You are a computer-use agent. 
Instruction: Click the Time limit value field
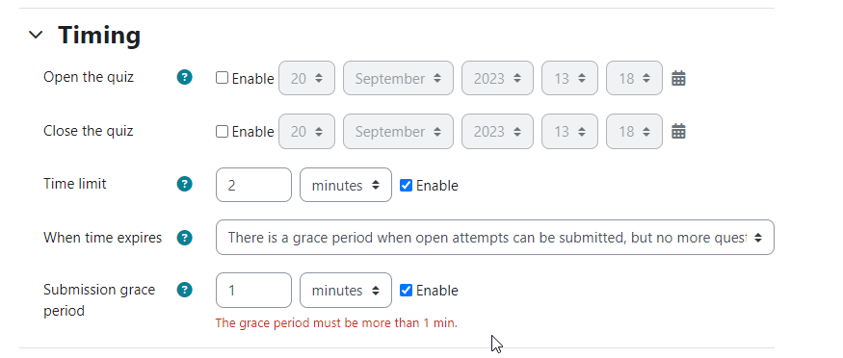(x=253, y=185)
